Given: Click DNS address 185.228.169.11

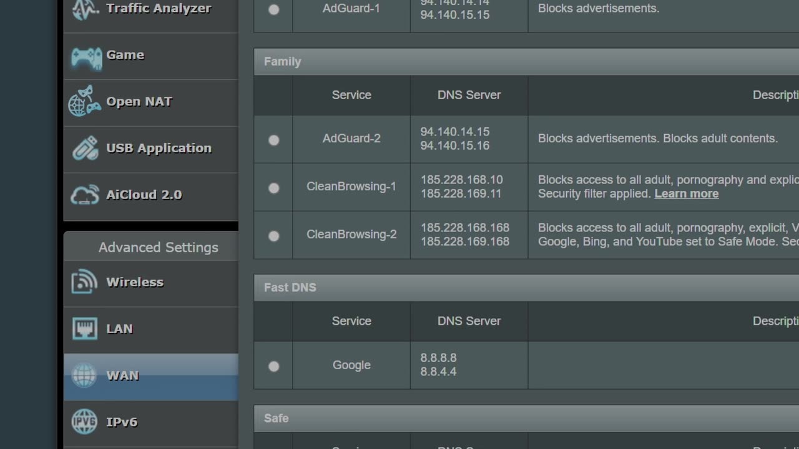Looking at the screenshot, I should pyautogui.click(x=461, y=193).
